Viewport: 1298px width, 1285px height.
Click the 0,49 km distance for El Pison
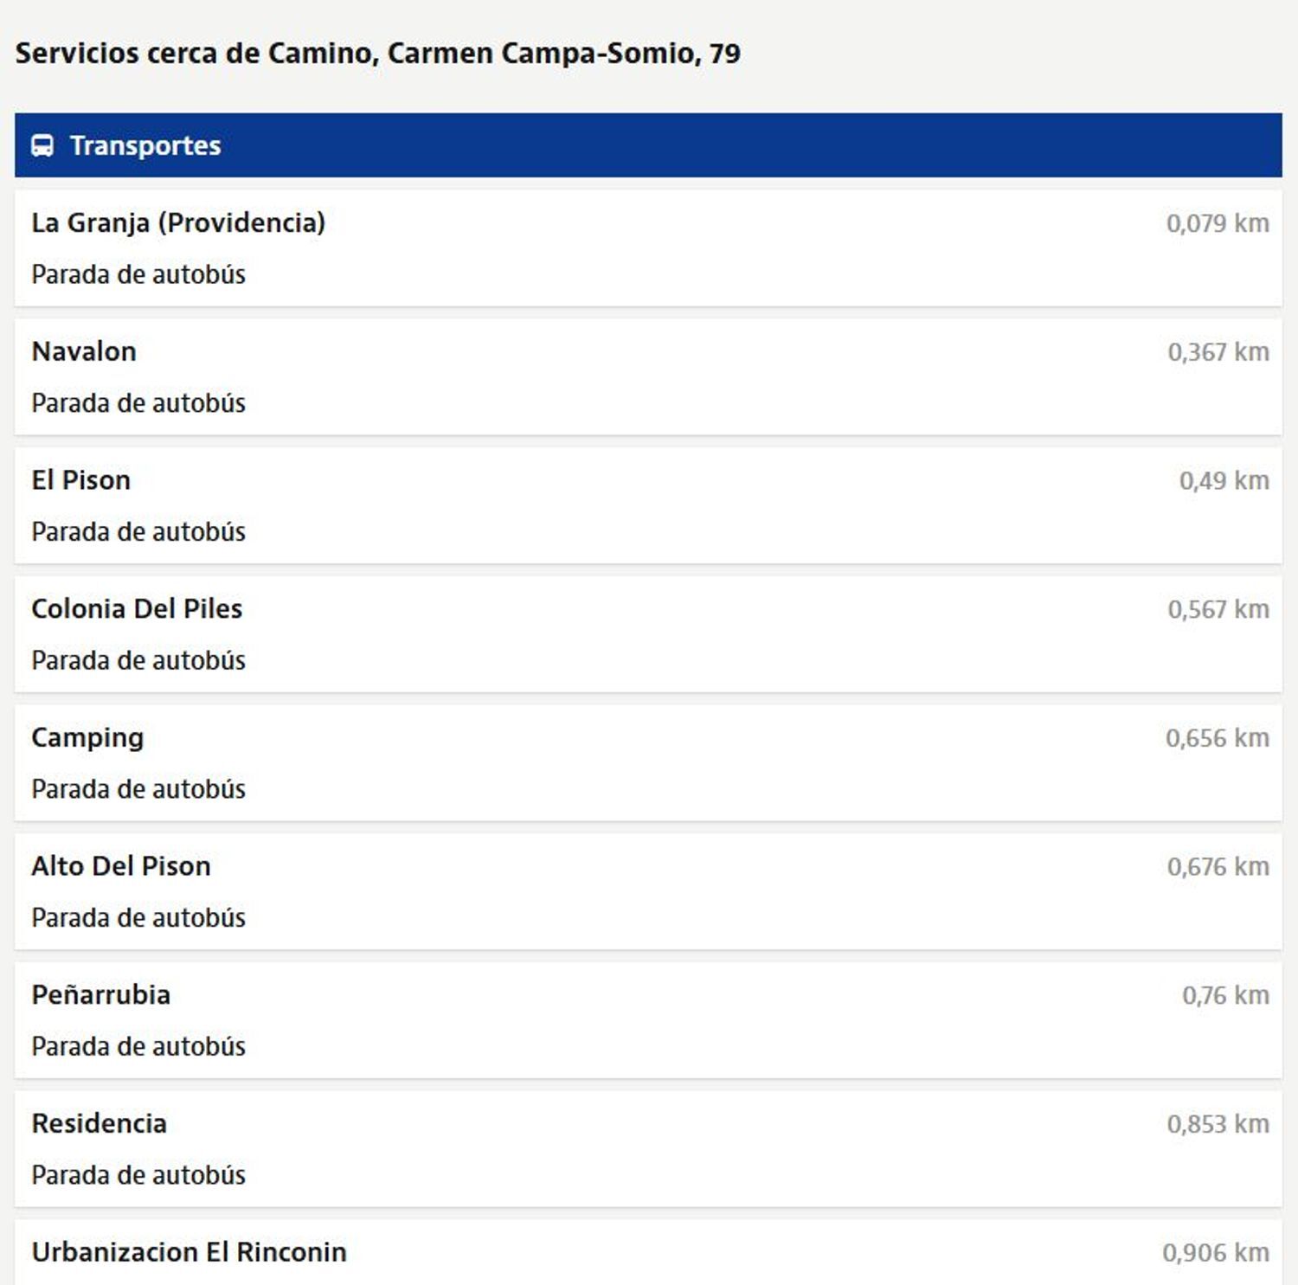[1224, 481]
